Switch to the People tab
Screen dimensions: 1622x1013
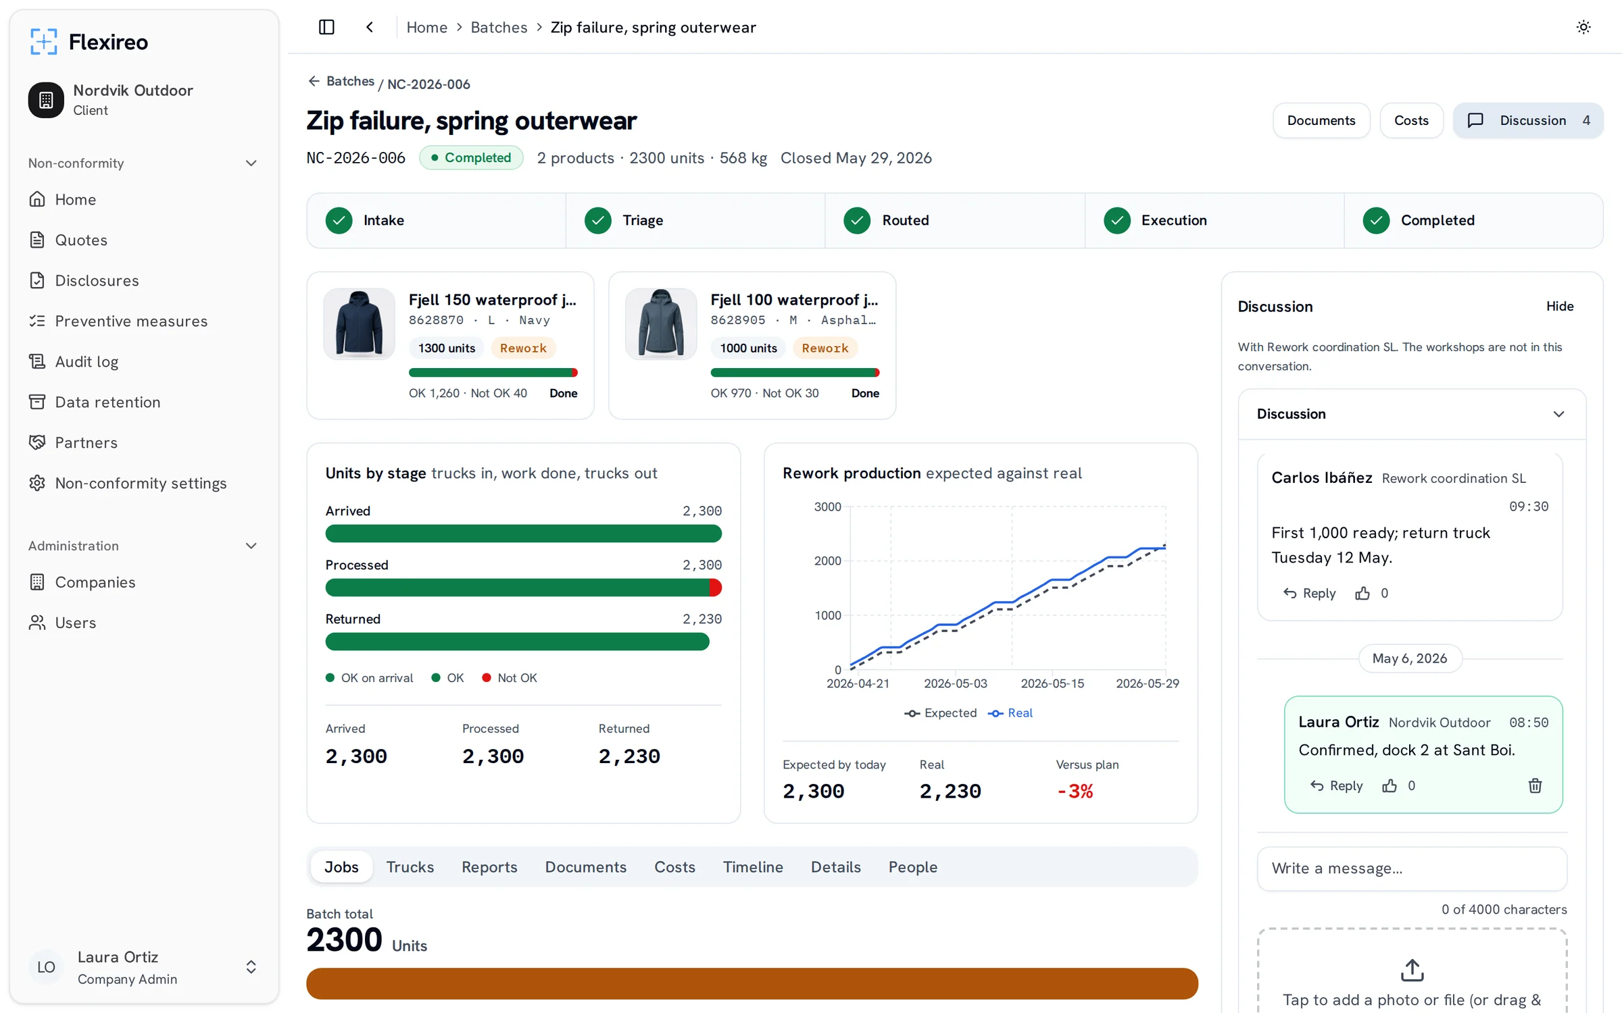coord(912,867)
